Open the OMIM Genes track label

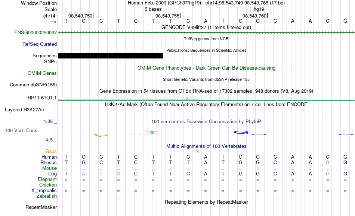pyautogui.click(x=42, y=73)
